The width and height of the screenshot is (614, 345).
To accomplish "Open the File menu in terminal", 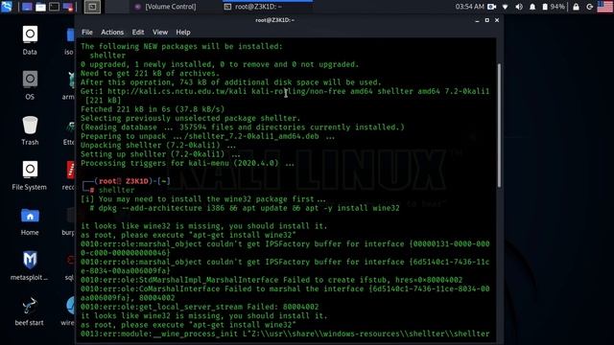I will click(x=87, y=32).
